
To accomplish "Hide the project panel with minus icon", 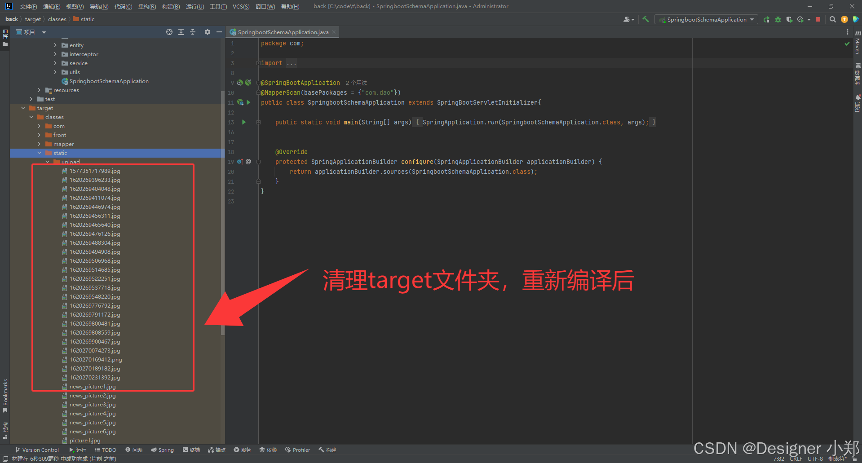I will (x=219, y=32).
